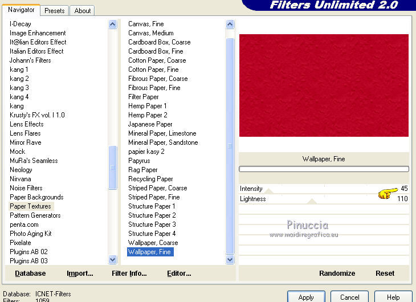Select Nirvana category
The image size is (416, 302).
point(21,179)
